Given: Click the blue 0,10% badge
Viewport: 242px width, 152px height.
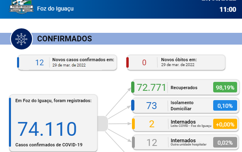Looking at the screenshot, I should coord(225,105).
